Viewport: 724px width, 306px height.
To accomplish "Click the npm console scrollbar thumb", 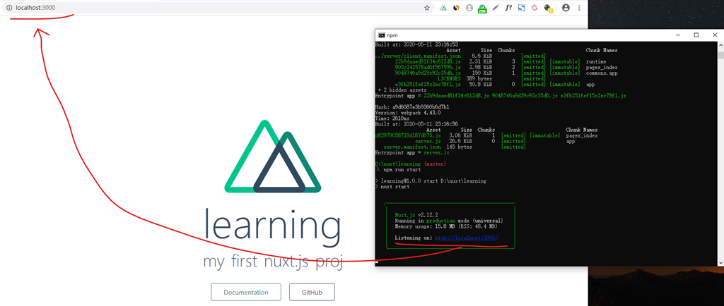I will 720,55.
